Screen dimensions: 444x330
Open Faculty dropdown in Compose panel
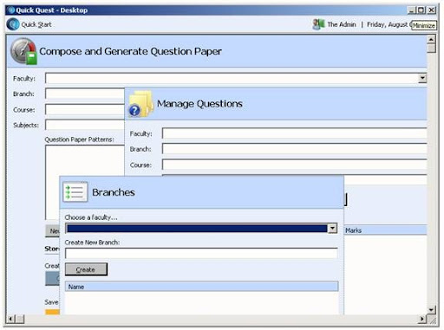click(422, 78)
